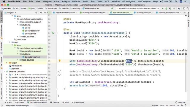Open the DB Execution Console

coord(37,102)
